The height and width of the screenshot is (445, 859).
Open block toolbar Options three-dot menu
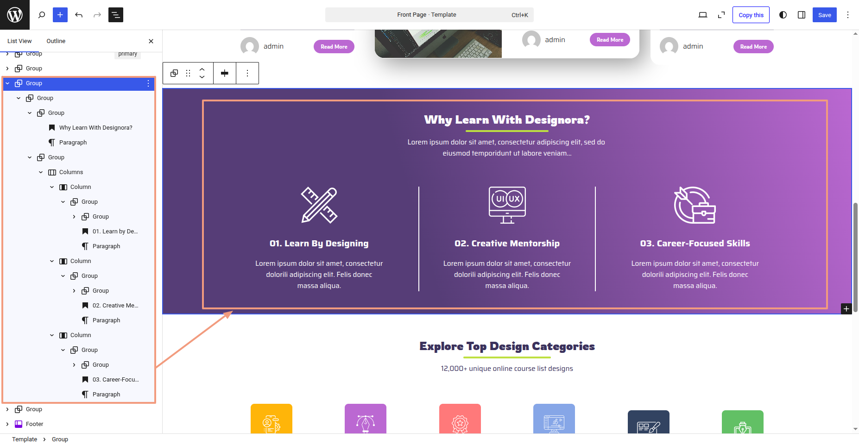pos(247,73)
